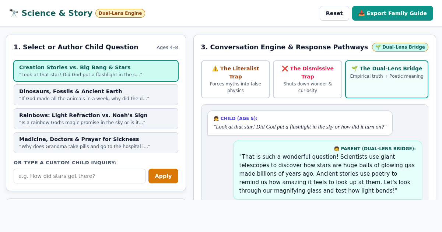Click the 'If God made all the animals' preview
The image size is (442, 232).
click(84, 99)
